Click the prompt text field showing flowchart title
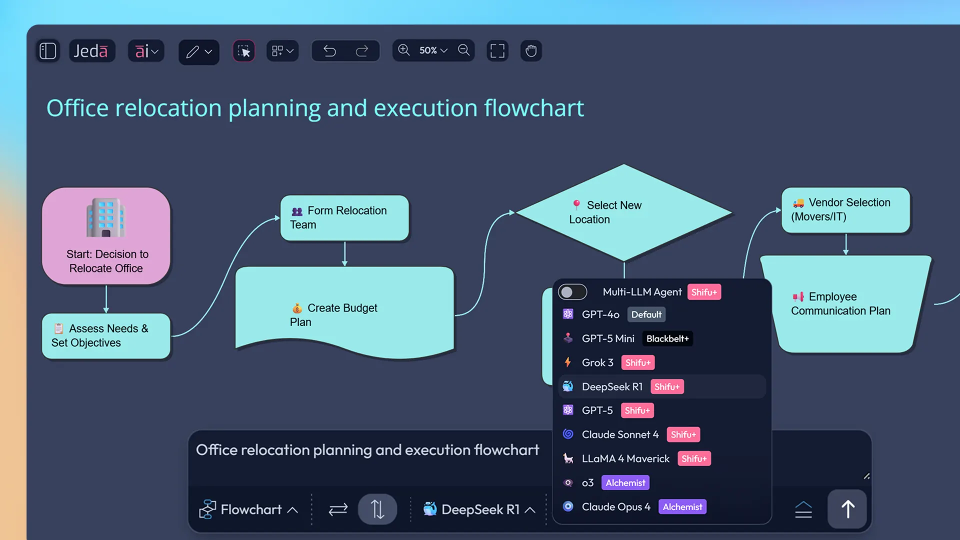 click(x=367, y=450)
